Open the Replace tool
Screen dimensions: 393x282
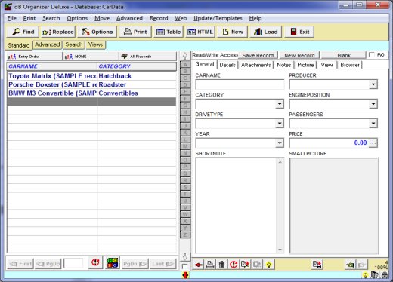click(58, 32)
